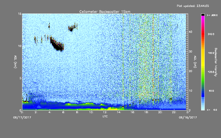Click the 12: hour tick label
The image size is (221, 138).
click(105, 112)
